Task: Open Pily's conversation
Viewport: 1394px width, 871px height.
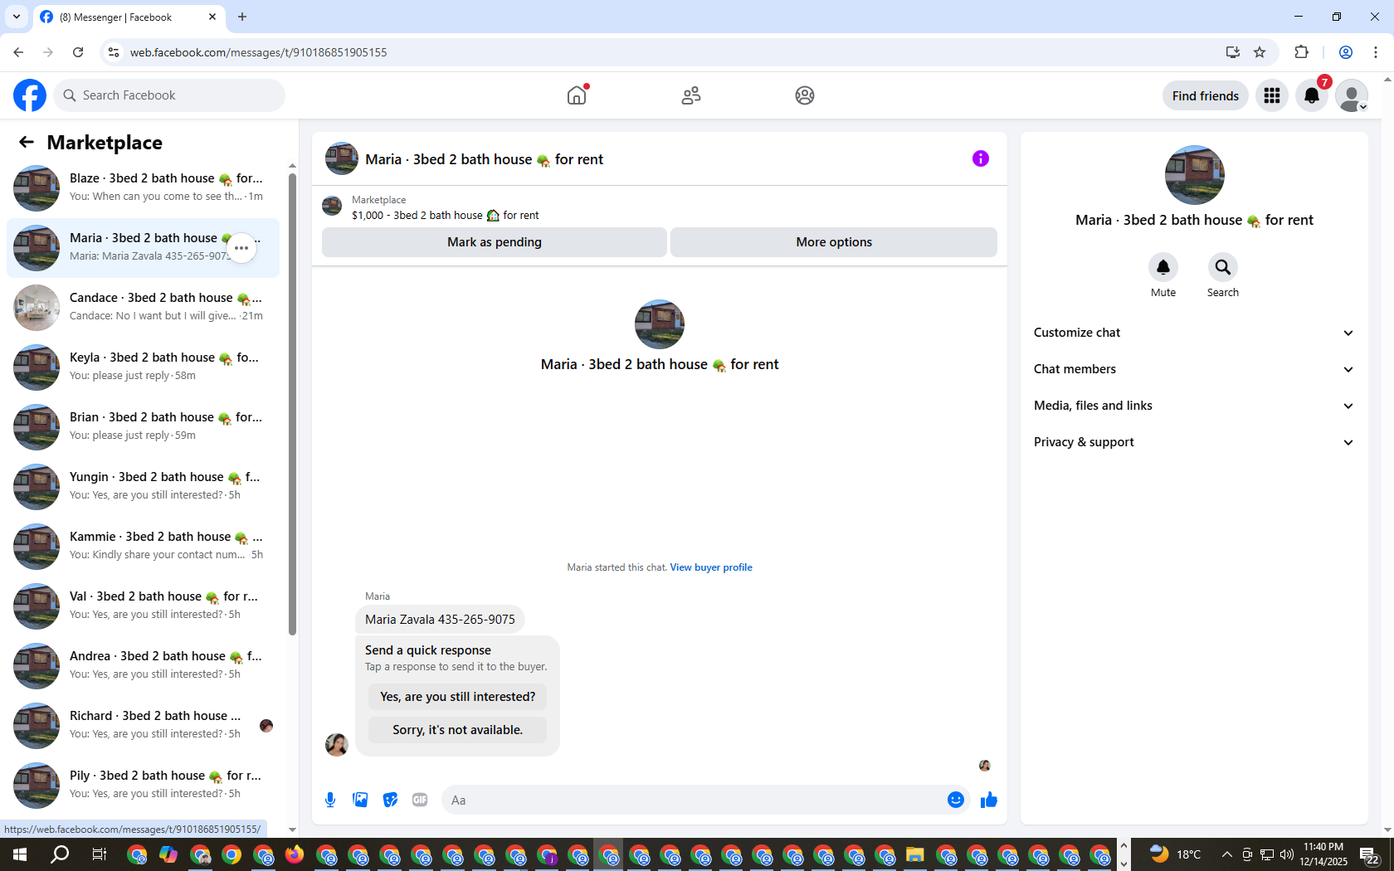Action: coord(143,786)
